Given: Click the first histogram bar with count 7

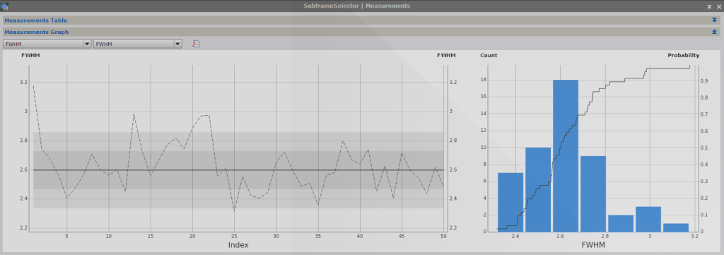Looking at the screenshot, I should tap(510, 203).
